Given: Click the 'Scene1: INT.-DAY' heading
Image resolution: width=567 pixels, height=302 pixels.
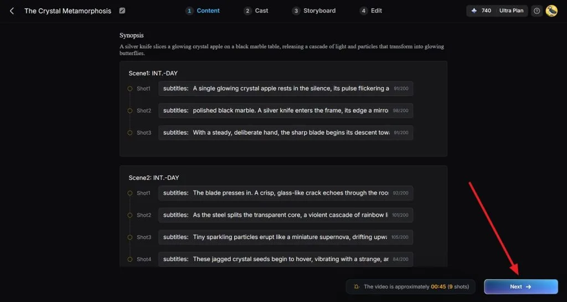Looking at the screenshot, I should (x=153, y=73).
